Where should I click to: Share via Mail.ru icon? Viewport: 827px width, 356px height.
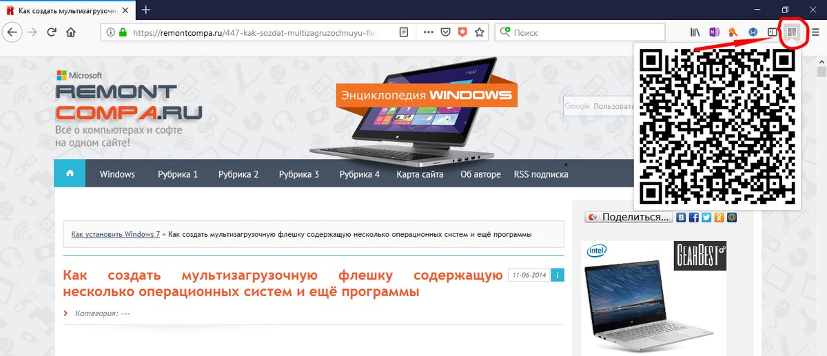click(731, 218)
